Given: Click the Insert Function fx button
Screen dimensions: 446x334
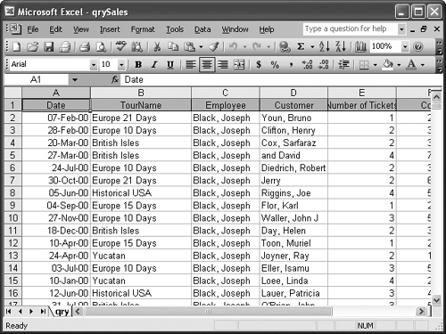Looking at the screenshot, I should click(115, 79).
